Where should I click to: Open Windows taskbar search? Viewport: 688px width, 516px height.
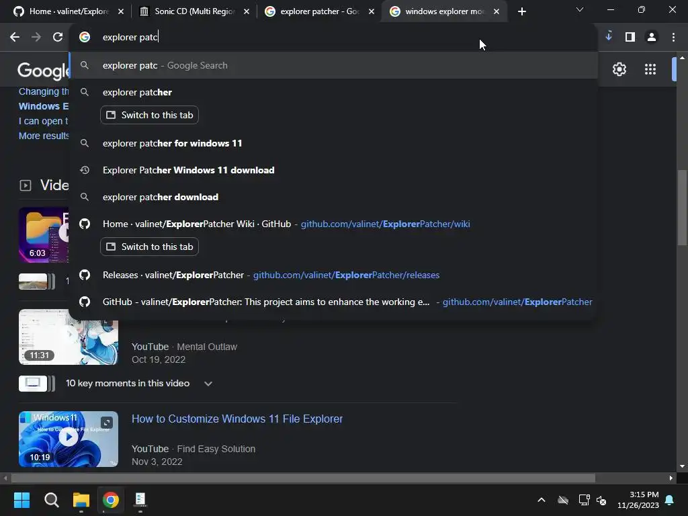51,500
